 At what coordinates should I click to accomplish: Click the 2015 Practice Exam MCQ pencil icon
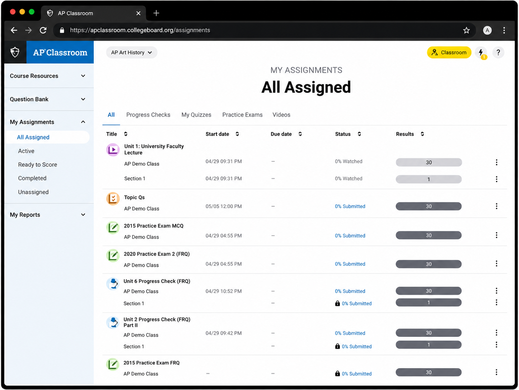pos(113,227)
